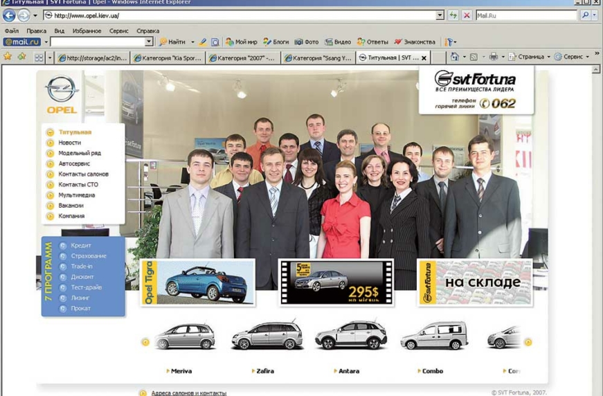603x396 pixels.
Task: Click the printer icon in command bar
Action: click(494, 57)
